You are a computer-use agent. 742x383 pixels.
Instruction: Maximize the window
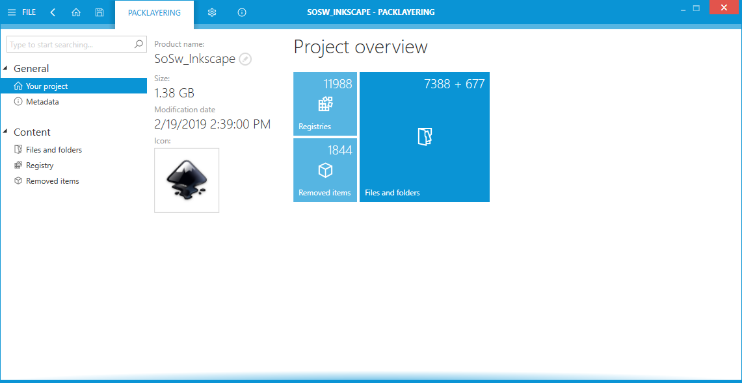click(696, 8)
